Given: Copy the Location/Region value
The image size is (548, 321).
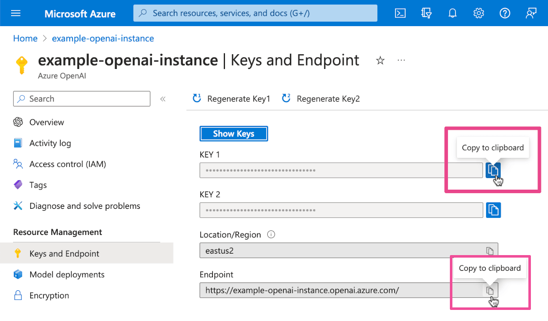Looking at the screenshot, I should (x=490, y=251).
